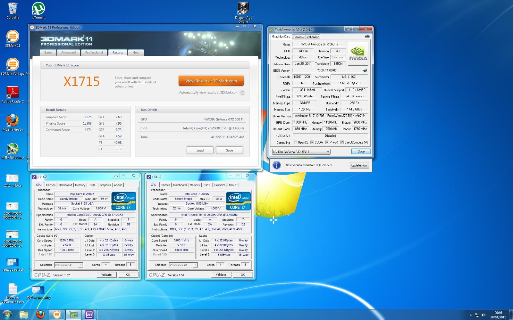Toggle the CUDA checkbox in GPU-Z
The width and height of the screenshot is (513, 320).
pos(312,143)
